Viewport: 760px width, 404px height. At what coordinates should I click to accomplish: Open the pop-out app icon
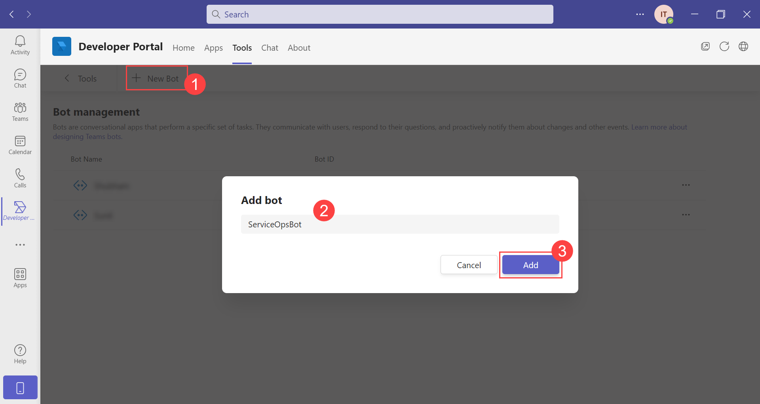click(x=705, y=46)
